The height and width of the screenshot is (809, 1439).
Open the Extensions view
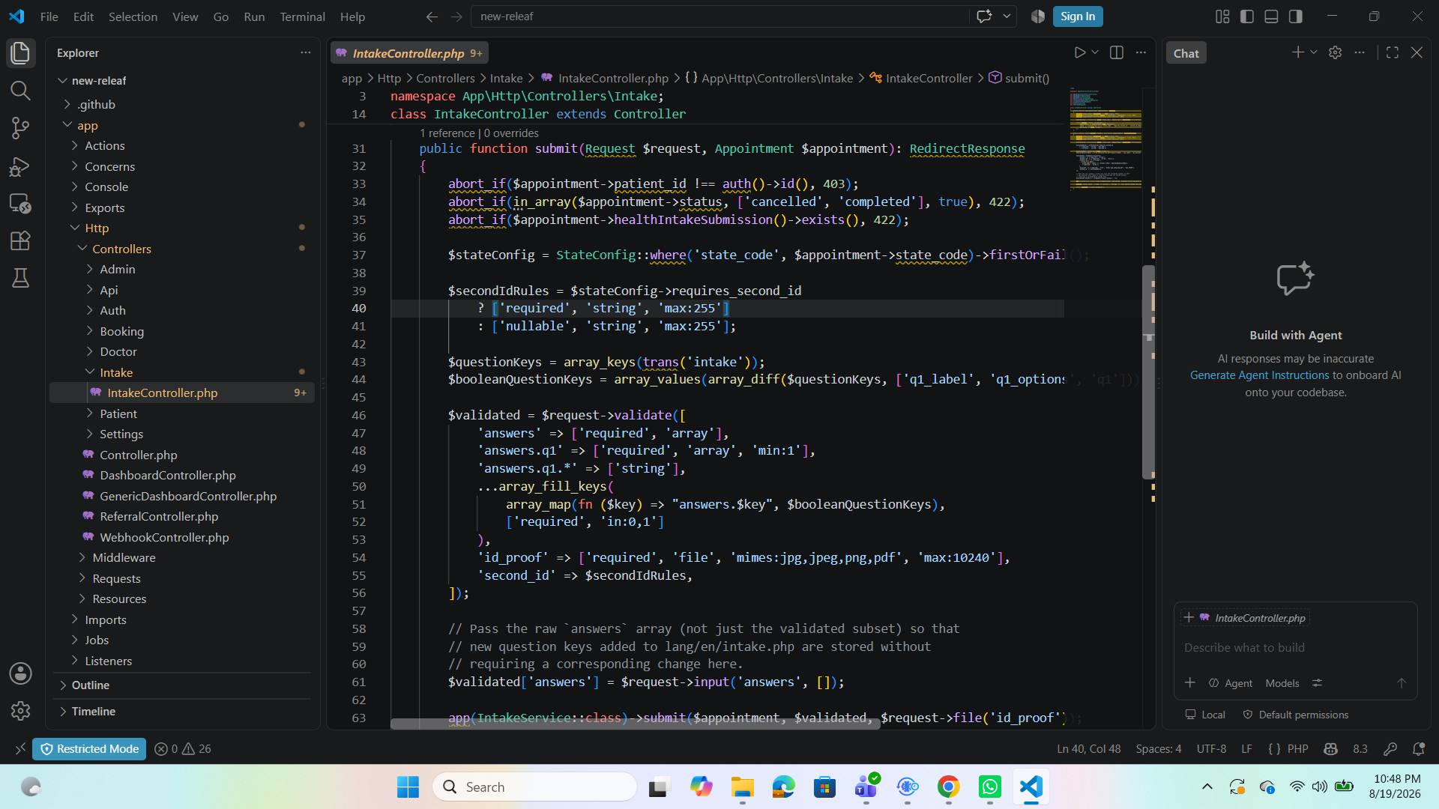pos(20,240)
